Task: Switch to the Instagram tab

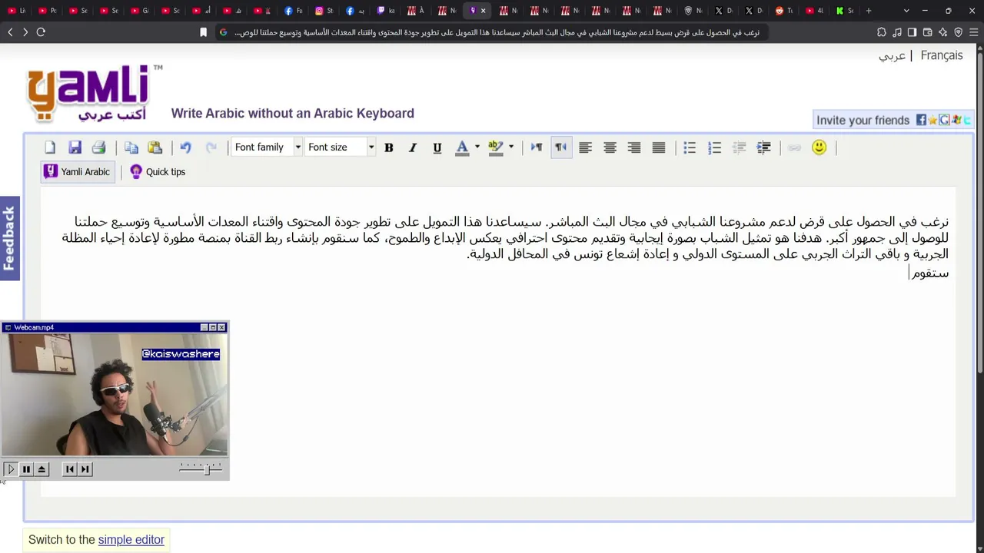Action: click(x=324, y=11)
